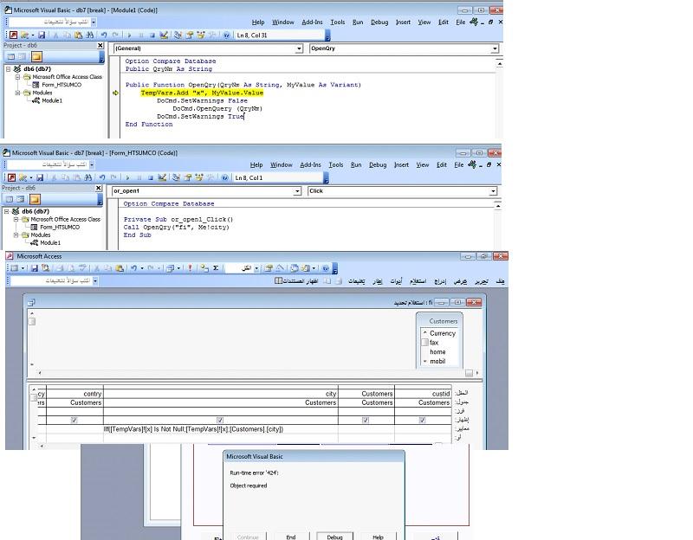Viewport: 693px width, 540px height.
Task: Collapse the Modules folder in Module1 window tree
Action: [17, 93]
